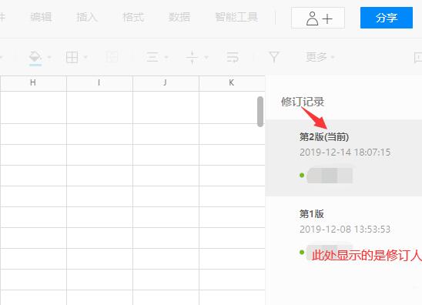Click the borders grid icon

(x=72, y=57)
